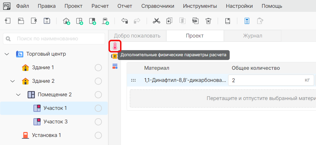The height and width of the screenshot is (145, 316).
Task: Toggle the circle next to Помещение 2
Action: (x=98, y=95)
